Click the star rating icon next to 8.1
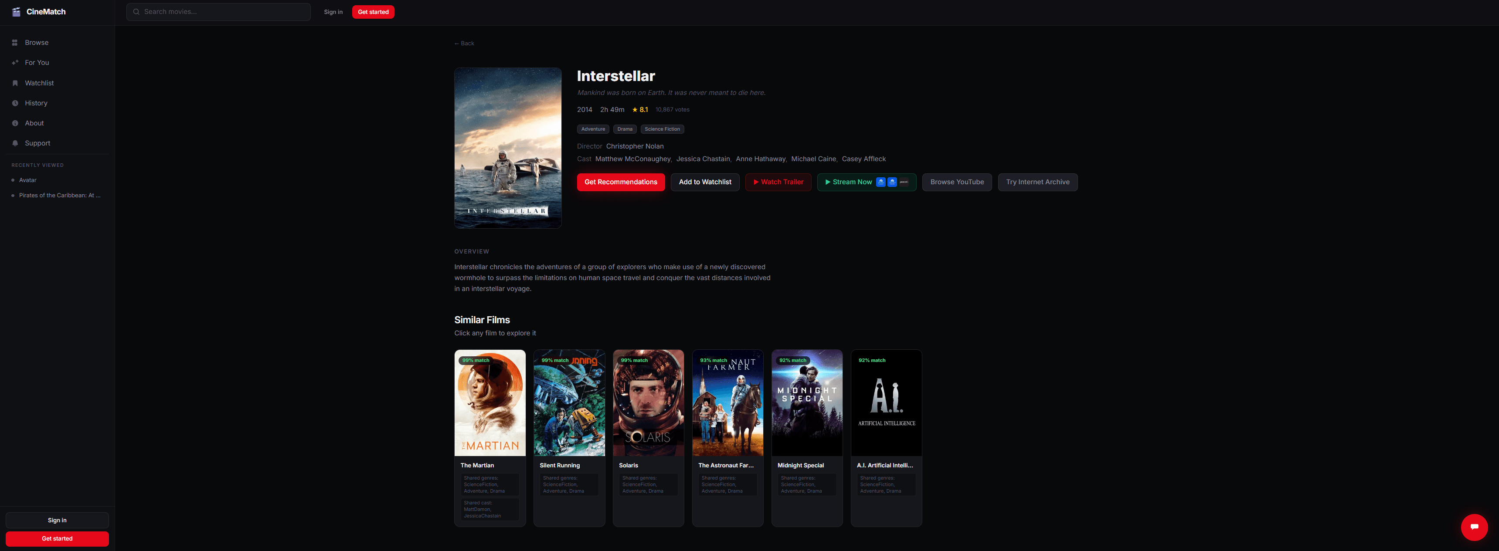This screenshot has width=1499, height=551. (x=635, y=109)
